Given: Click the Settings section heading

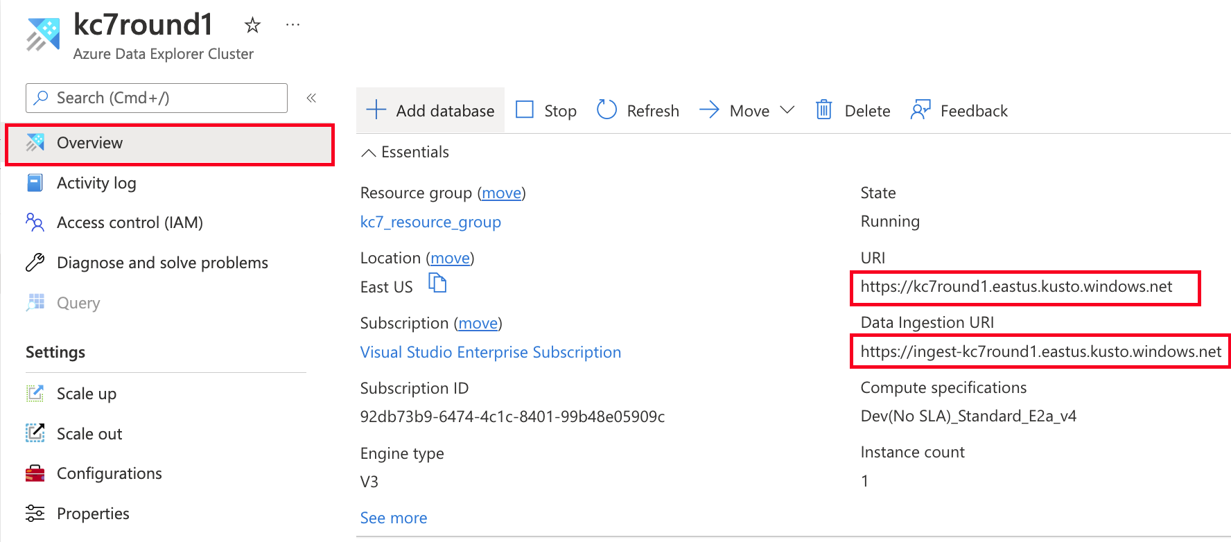Looking at the screenshot, I should click(55, 352).
